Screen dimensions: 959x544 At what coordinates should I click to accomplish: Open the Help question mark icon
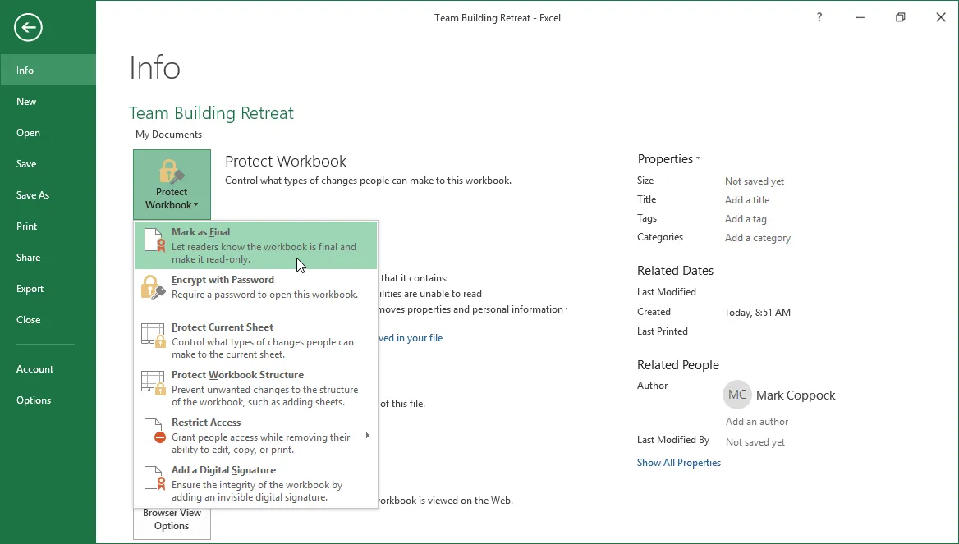(x=819, y=17)
